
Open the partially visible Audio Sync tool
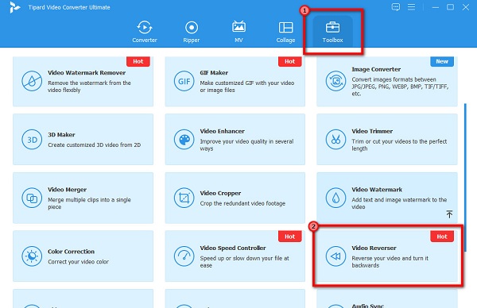pos(387,299)
